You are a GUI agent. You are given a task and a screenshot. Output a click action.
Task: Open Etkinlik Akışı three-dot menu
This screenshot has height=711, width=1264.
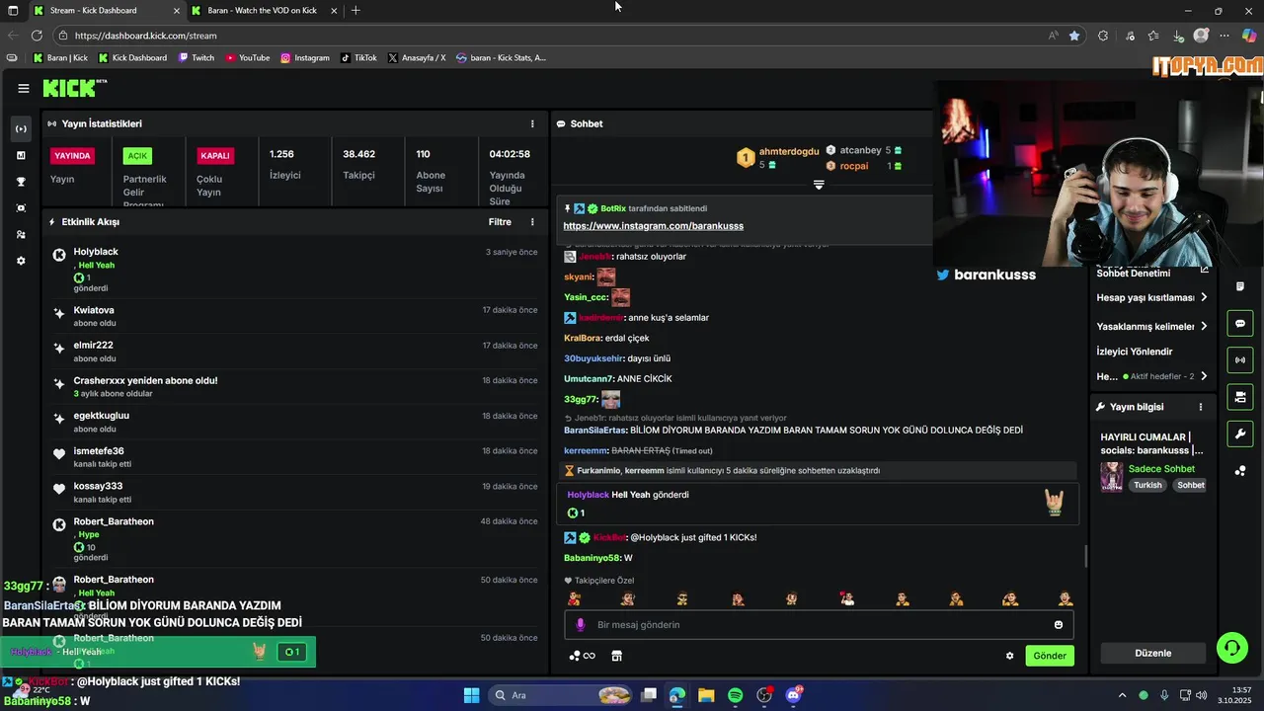coord(532,222)
